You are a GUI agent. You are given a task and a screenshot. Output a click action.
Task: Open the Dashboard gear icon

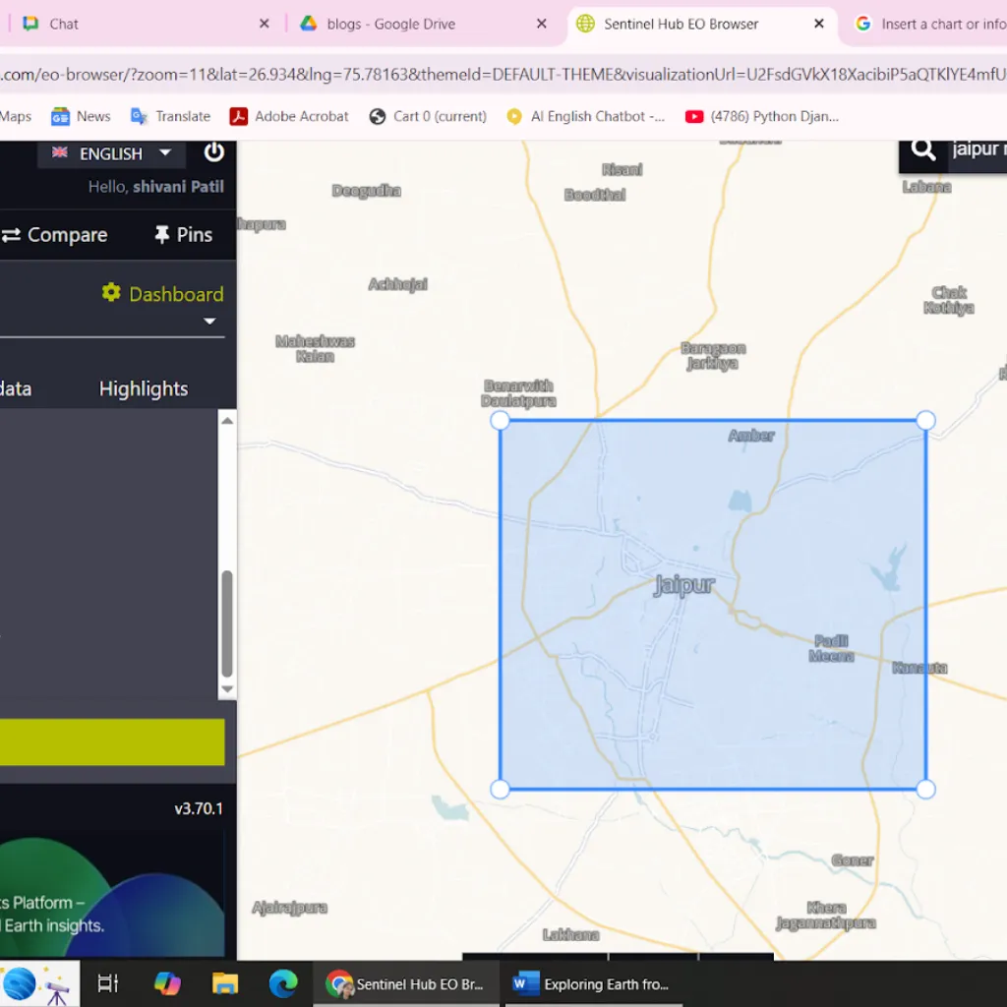(x=112, y=292)
